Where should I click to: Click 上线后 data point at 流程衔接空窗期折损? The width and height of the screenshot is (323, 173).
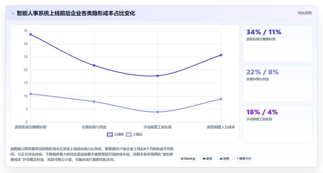coord(30,94)
